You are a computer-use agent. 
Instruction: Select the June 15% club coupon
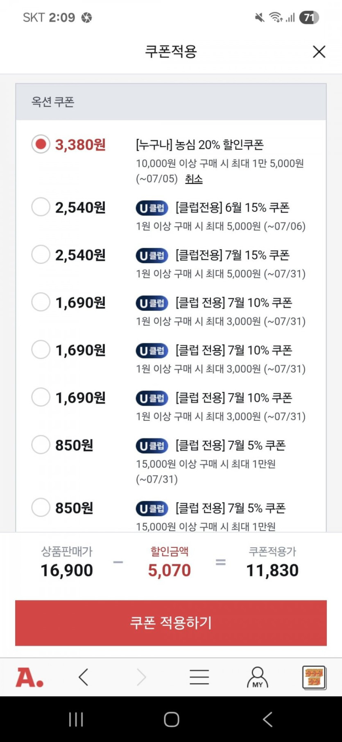pyautogui.click(x=41, y=207)
